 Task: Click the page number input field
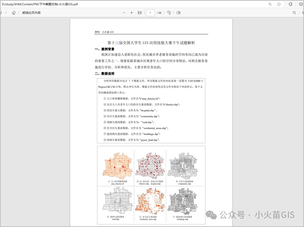[150, 13]
